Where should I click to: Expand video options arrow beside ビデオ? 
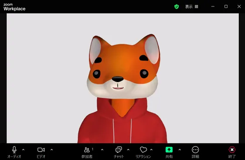[x=52, y=150]
